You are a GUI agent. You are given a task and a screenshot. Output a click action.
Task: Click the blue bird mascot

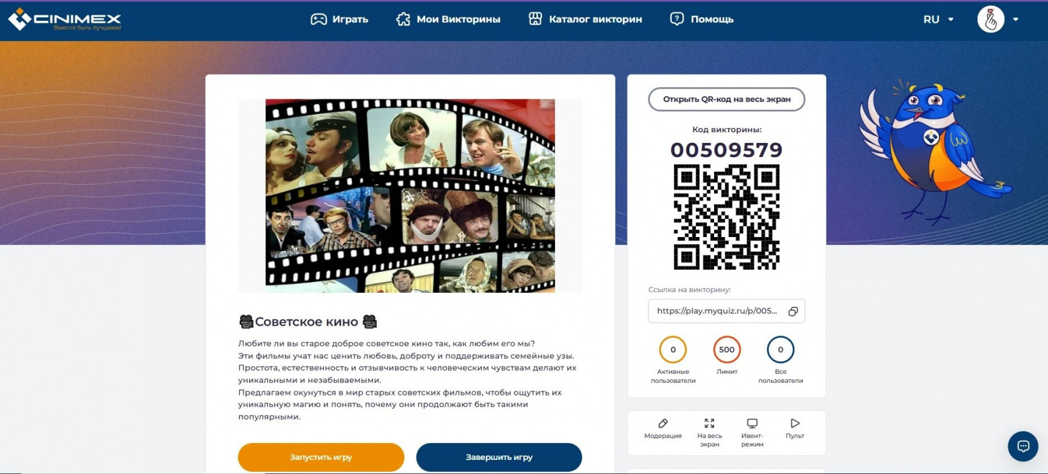click(934, 152)
